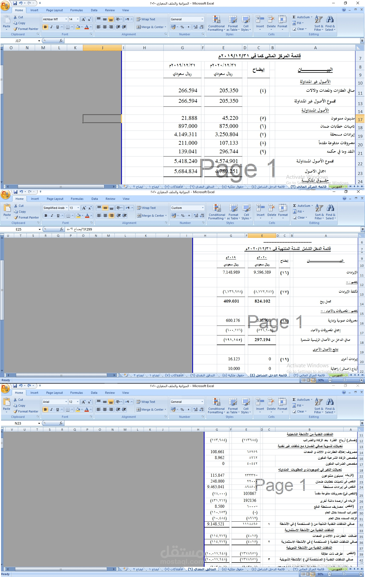Open Sort & Filter in the E25 window
This screenshot has width=365, height=577.
pyautogui.click(x=319, y=212)
